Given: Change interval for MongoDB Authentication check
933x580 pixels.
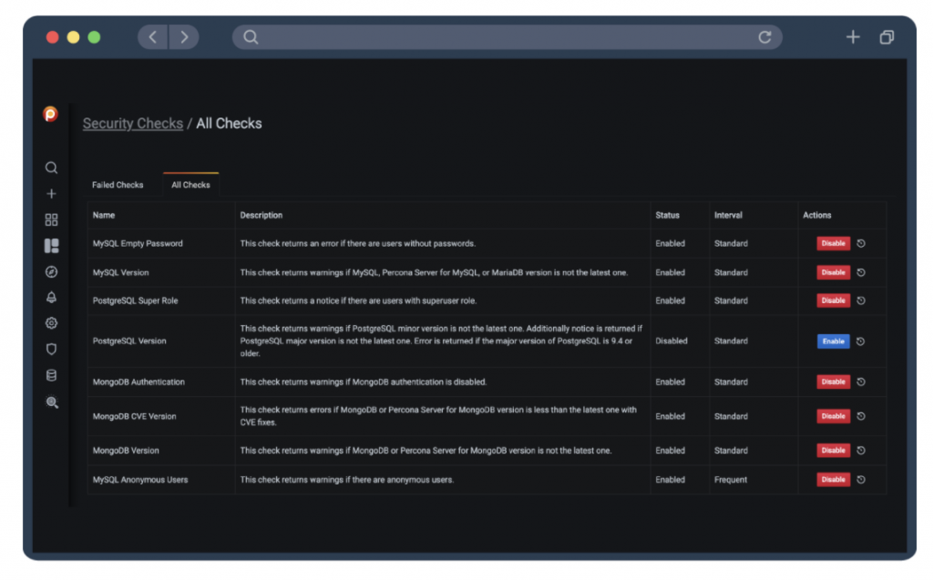Looking at the screenshot, I should point(860,382).
